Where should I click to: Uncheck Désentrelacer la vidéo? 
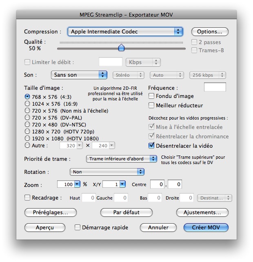click(x=151, y=146)
